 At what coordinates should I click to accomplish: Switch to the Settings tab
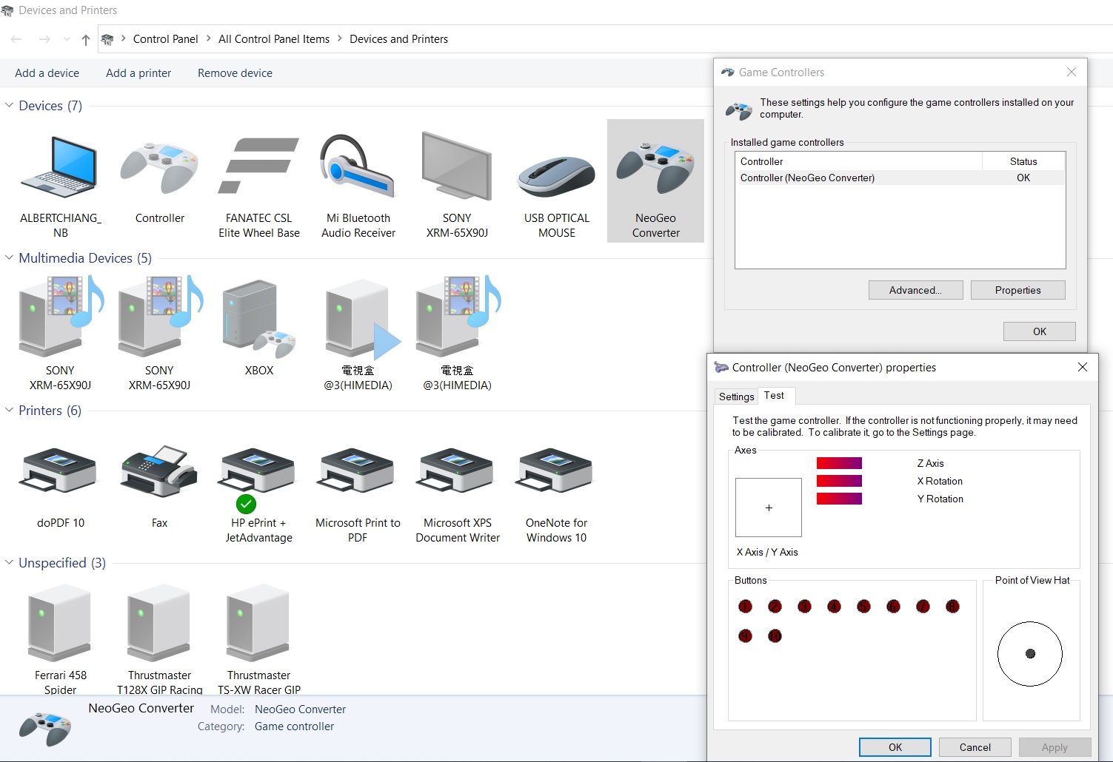736,397
